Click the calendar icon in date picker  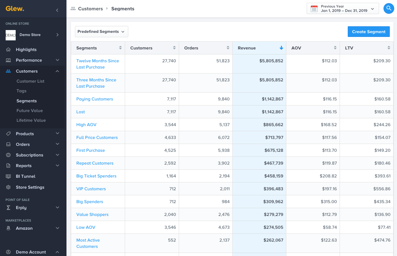(314, 9)
